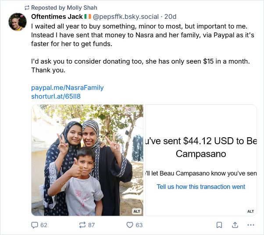
Task: Show ALT text on the family photo
Action: point(137,211)
